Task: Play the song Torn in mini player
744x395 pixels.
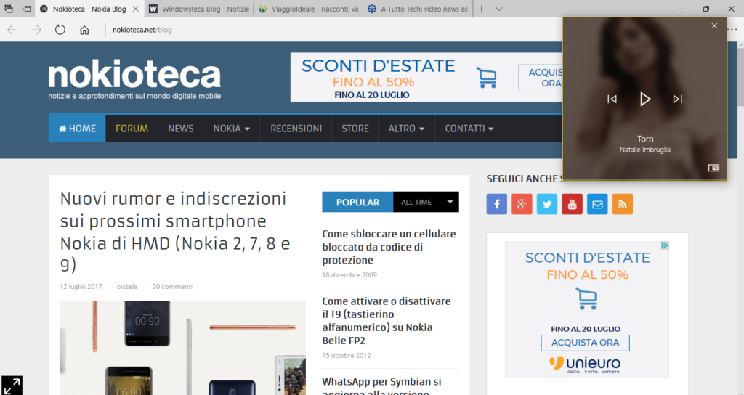Action: 645,99
